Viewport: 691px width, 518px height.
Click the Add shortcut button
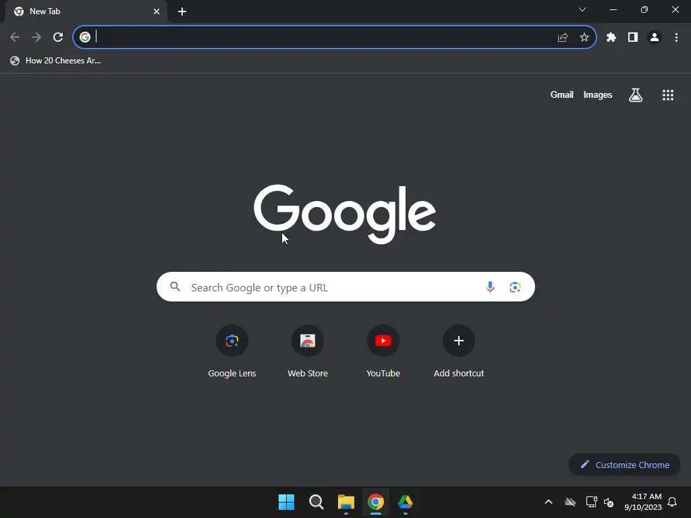[458, 351]
